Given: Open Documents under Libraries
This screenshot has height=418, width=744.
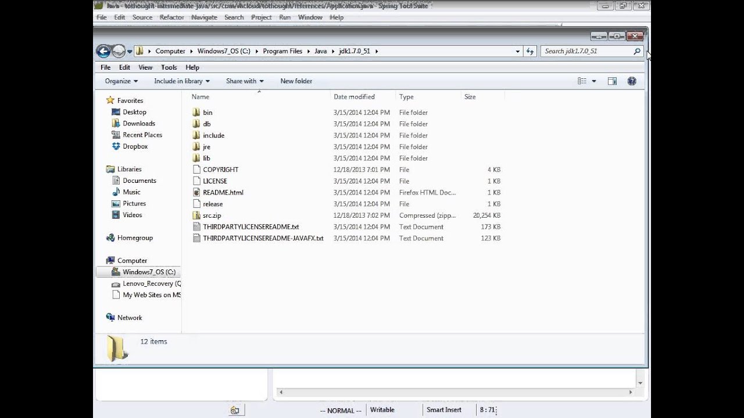Looking at the screenshot, I should point(139,181).
